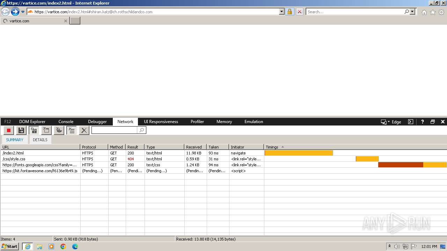Stop page loading with red X
The width and height of the screenshot is (447, 251).
point(299,12)
